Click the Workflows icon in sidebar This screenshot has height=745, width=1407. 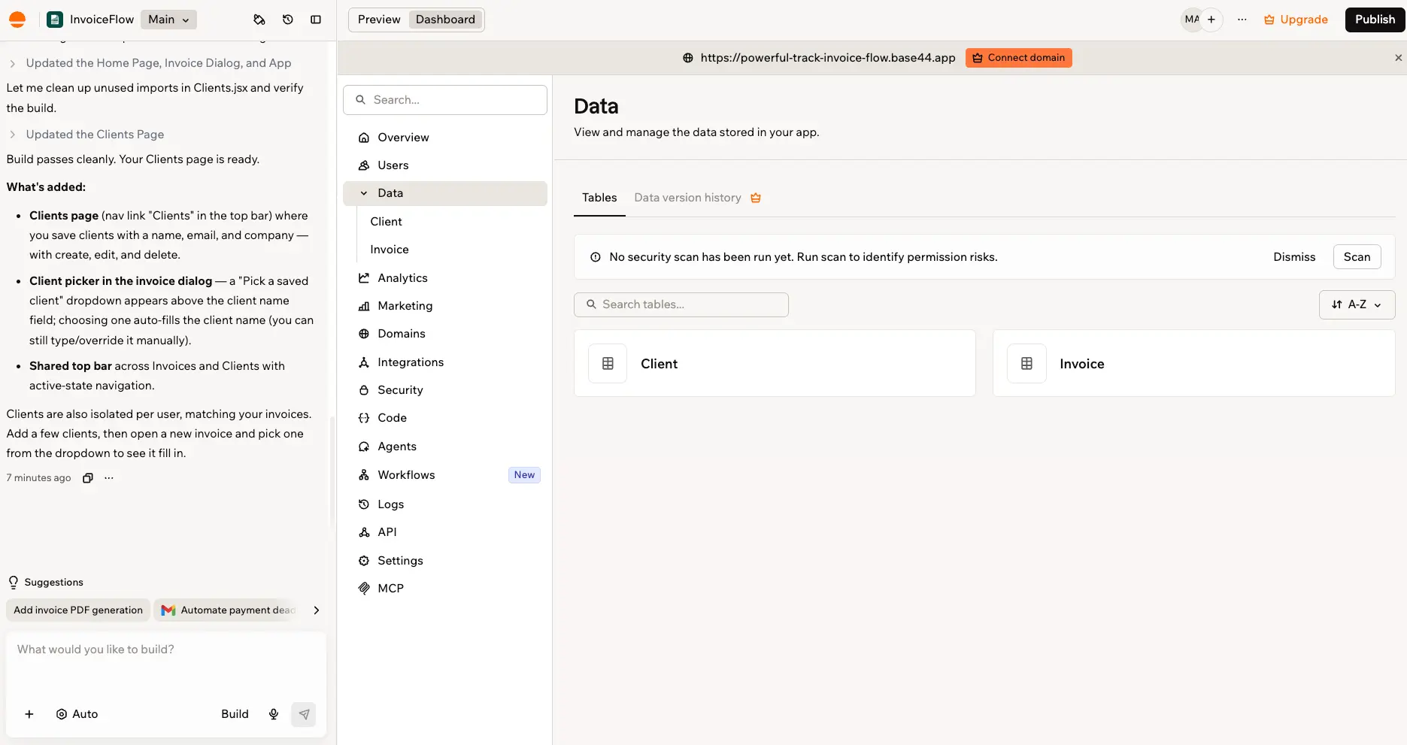click(364, 475)
